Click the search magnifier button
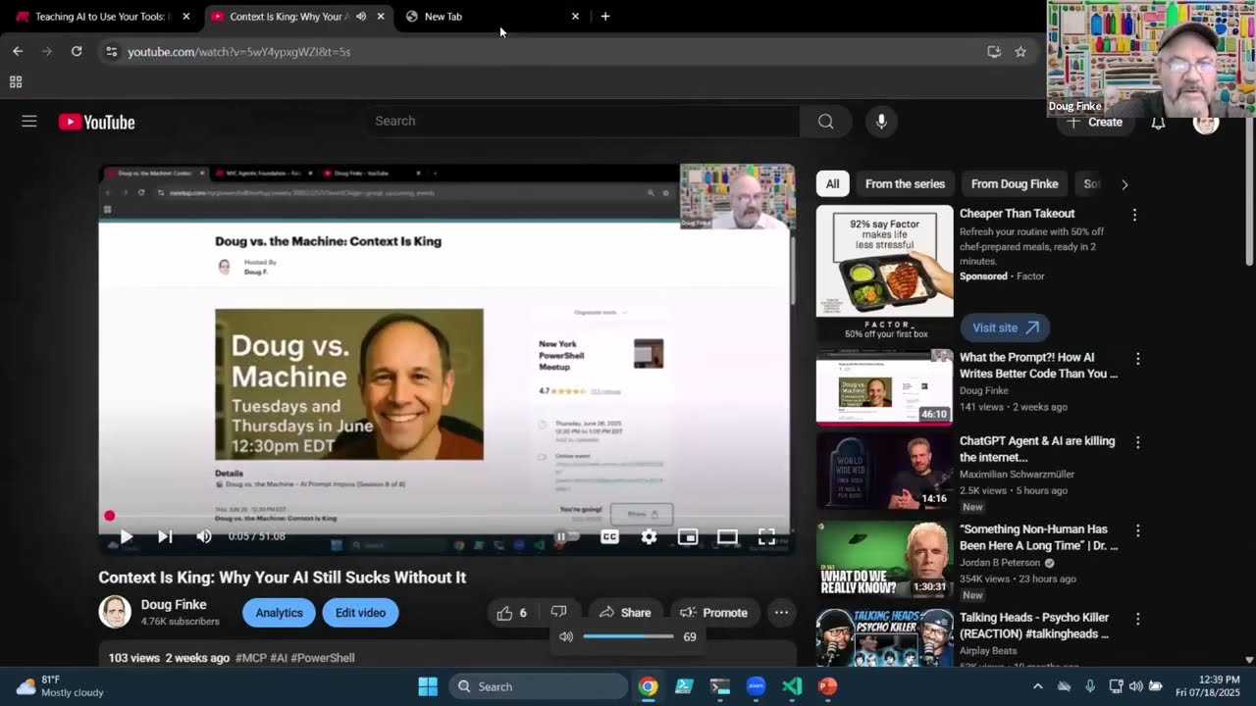This screenshot has height=706, width=1256. click(x=826, y=122)
